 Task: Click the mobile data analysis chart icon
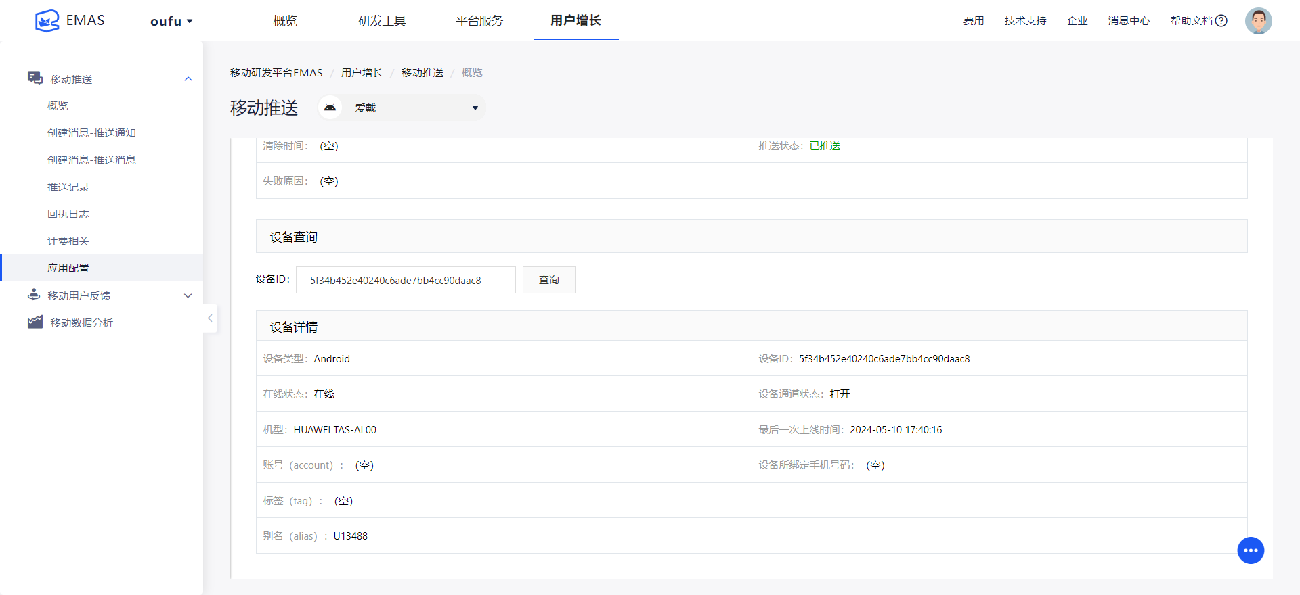click(x=35, y=322)
